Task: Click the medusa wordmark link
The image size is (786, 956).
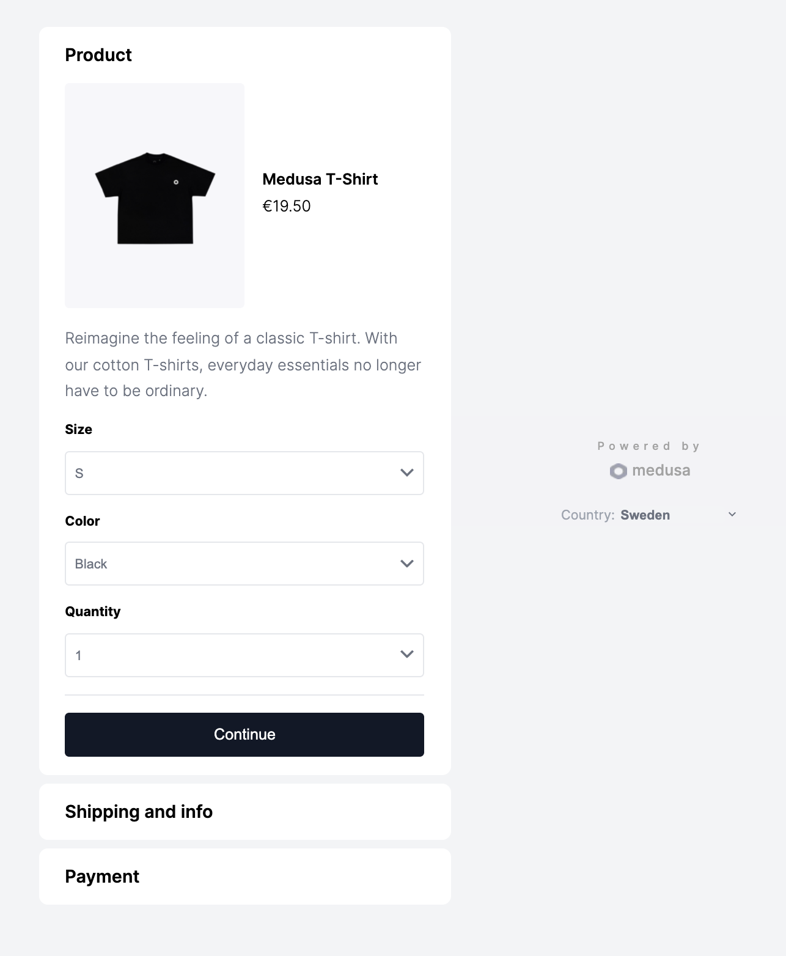Action: point(661,471)
